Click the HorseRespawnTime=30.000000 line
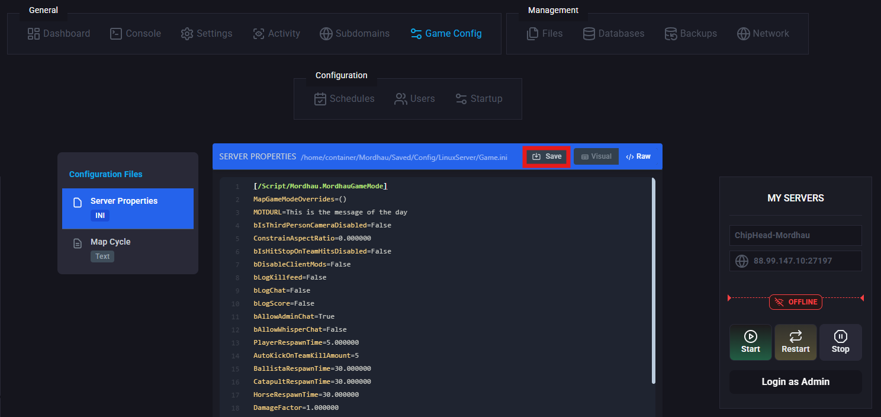Image resolution: width=881 pixels, height=417 pixels. (306, 394)
